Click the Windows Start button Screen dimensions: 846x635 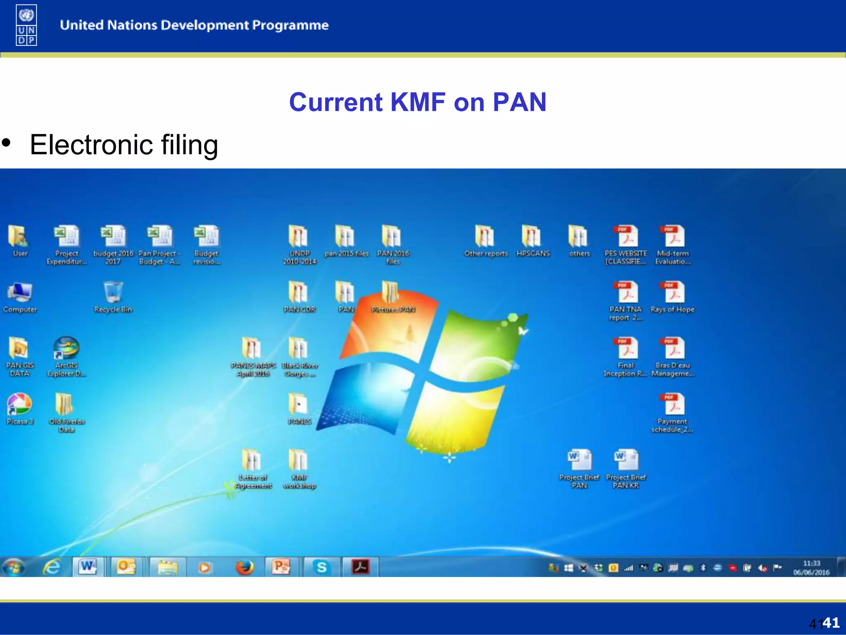(x=13, y=567)
